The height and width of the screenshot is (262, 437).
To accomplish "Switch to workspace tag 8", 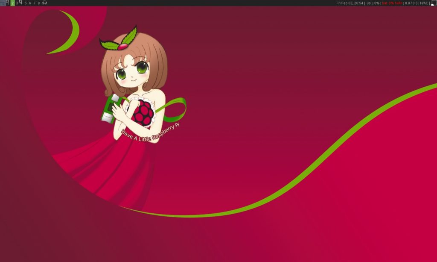I will (x=39, y=3).
